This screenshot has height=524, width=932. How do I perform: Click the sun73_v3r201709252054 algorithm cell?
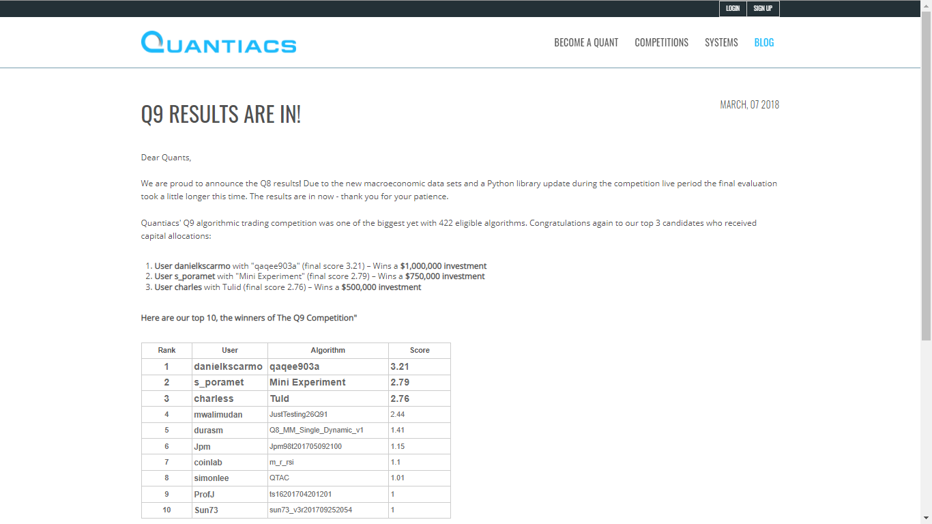(328, 510)
